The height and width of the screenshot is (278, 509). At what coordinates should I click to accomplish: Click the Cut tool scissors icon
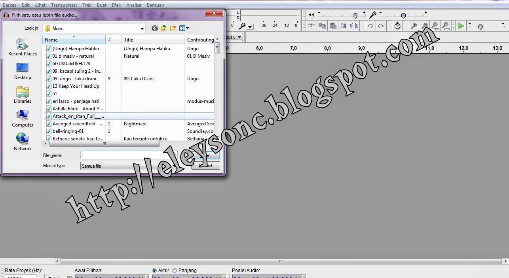[311, 26]
